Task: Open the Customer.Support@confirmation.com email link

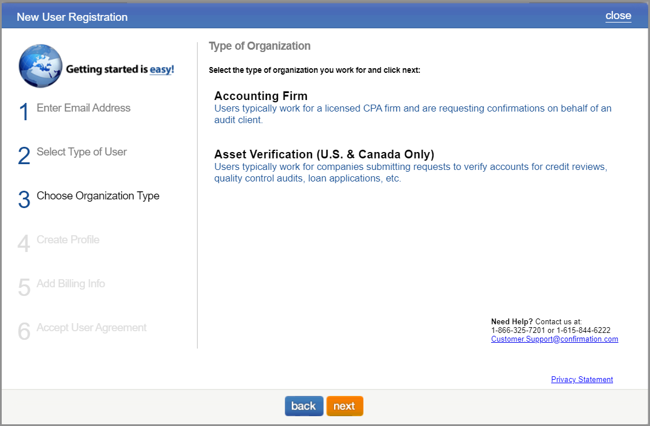Action: pyautogui.click(x=554, y=339)
